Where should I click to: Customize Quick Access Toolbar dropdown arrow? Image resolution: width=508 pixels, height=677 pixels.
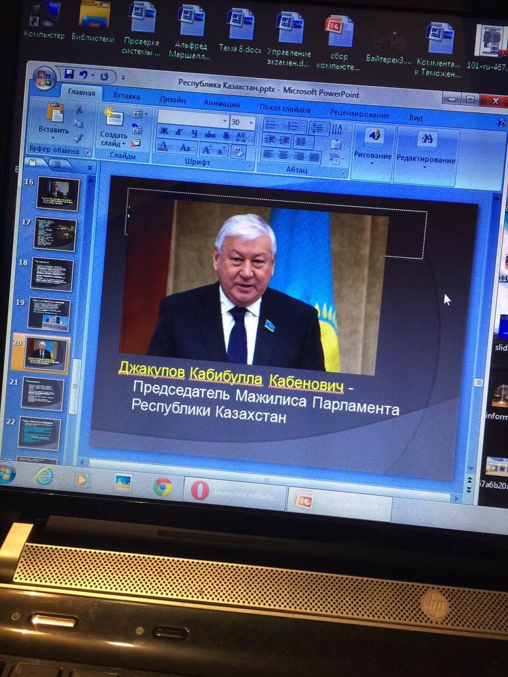pyautogui.click(x=123, y=78)
